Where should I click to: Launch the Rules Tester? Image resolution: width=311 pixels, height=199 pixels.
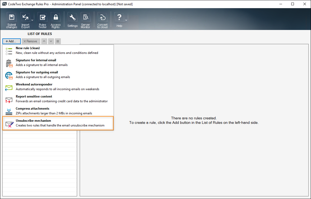point(42,21)
